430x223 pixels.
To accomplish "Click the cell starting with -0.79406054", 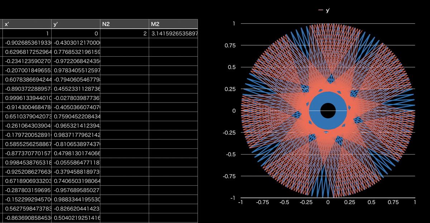I will [76, 79].
